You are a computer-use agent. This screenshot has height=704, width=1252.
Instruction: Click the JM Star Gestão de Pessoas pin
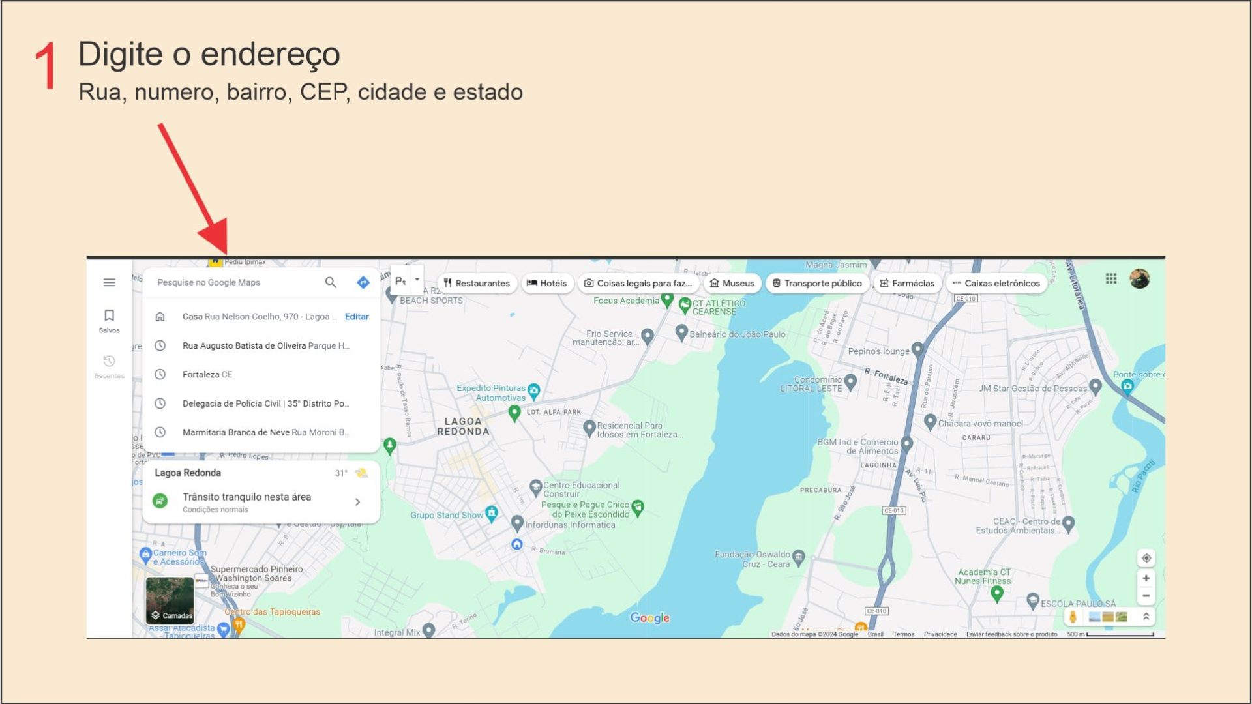click(1095, 387)
